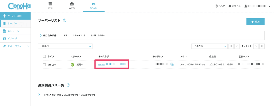Go to next page of list

[256, 46]
